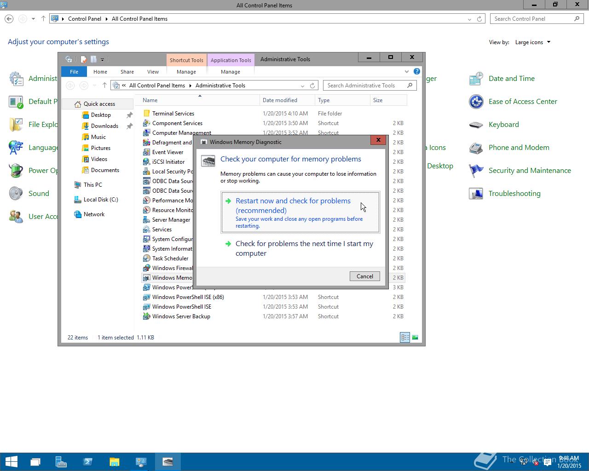Select the Task Scheduler shortcut
The width and height of the screenshot is (589, 471).
point(167,258)
